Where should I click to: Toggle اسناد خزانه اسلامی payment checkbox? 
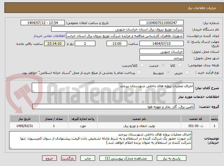coord(139,72)
